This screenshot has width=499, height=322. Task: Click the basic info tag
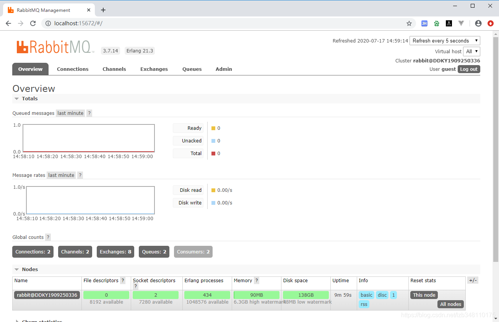click(366, 295)
